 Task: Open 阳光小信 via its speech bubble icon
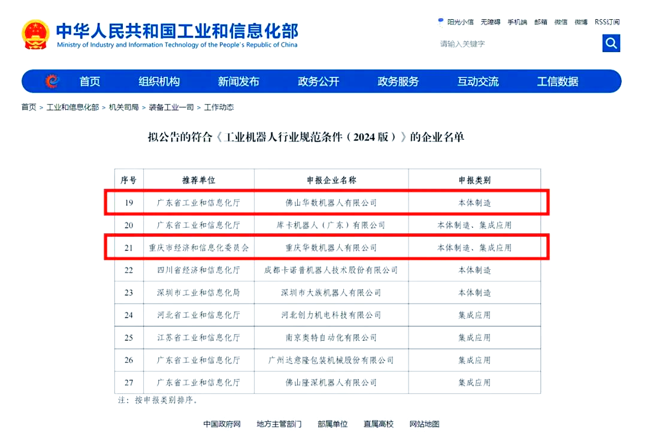pyautogui.click(x=441, y=22)
